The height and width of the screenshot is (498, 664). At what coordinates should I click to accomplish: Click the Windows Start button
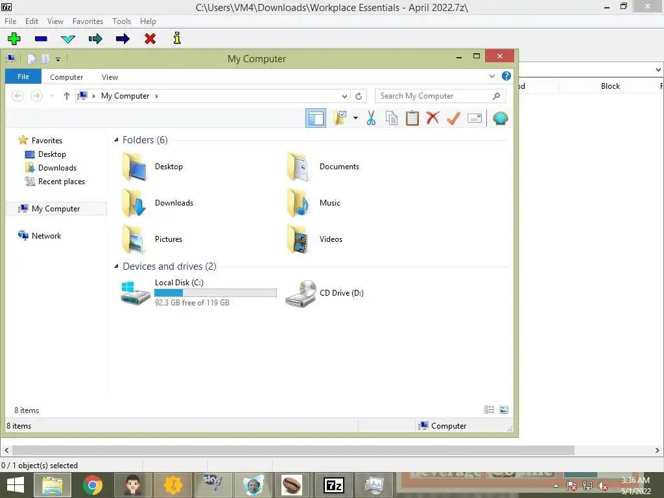16,485
